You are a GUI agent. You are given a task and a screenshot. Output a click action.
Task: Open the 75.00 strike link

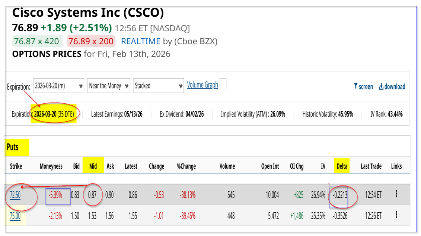click(x=15, y=216)
